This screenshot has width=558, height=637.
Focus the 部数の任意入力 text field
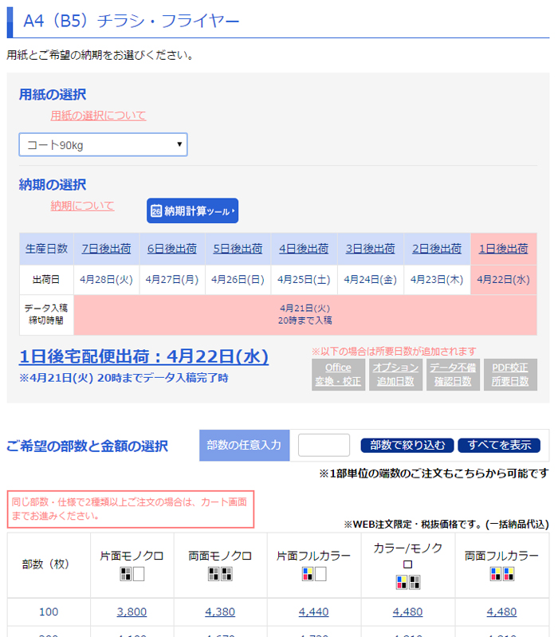tap(324, 445)
